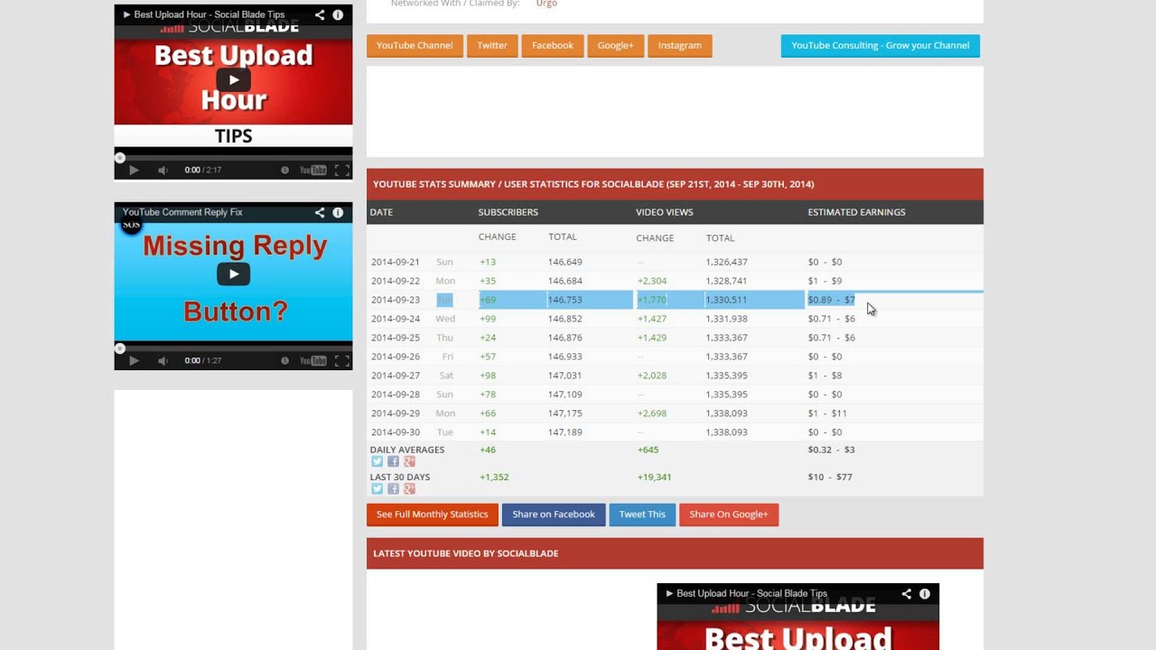
Task: Click the 2014-09-21 date cell
Action: pos(396,262)
